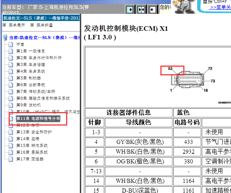
Task: Click the page icon next to 序言
Action: click(x=11, y=44)
